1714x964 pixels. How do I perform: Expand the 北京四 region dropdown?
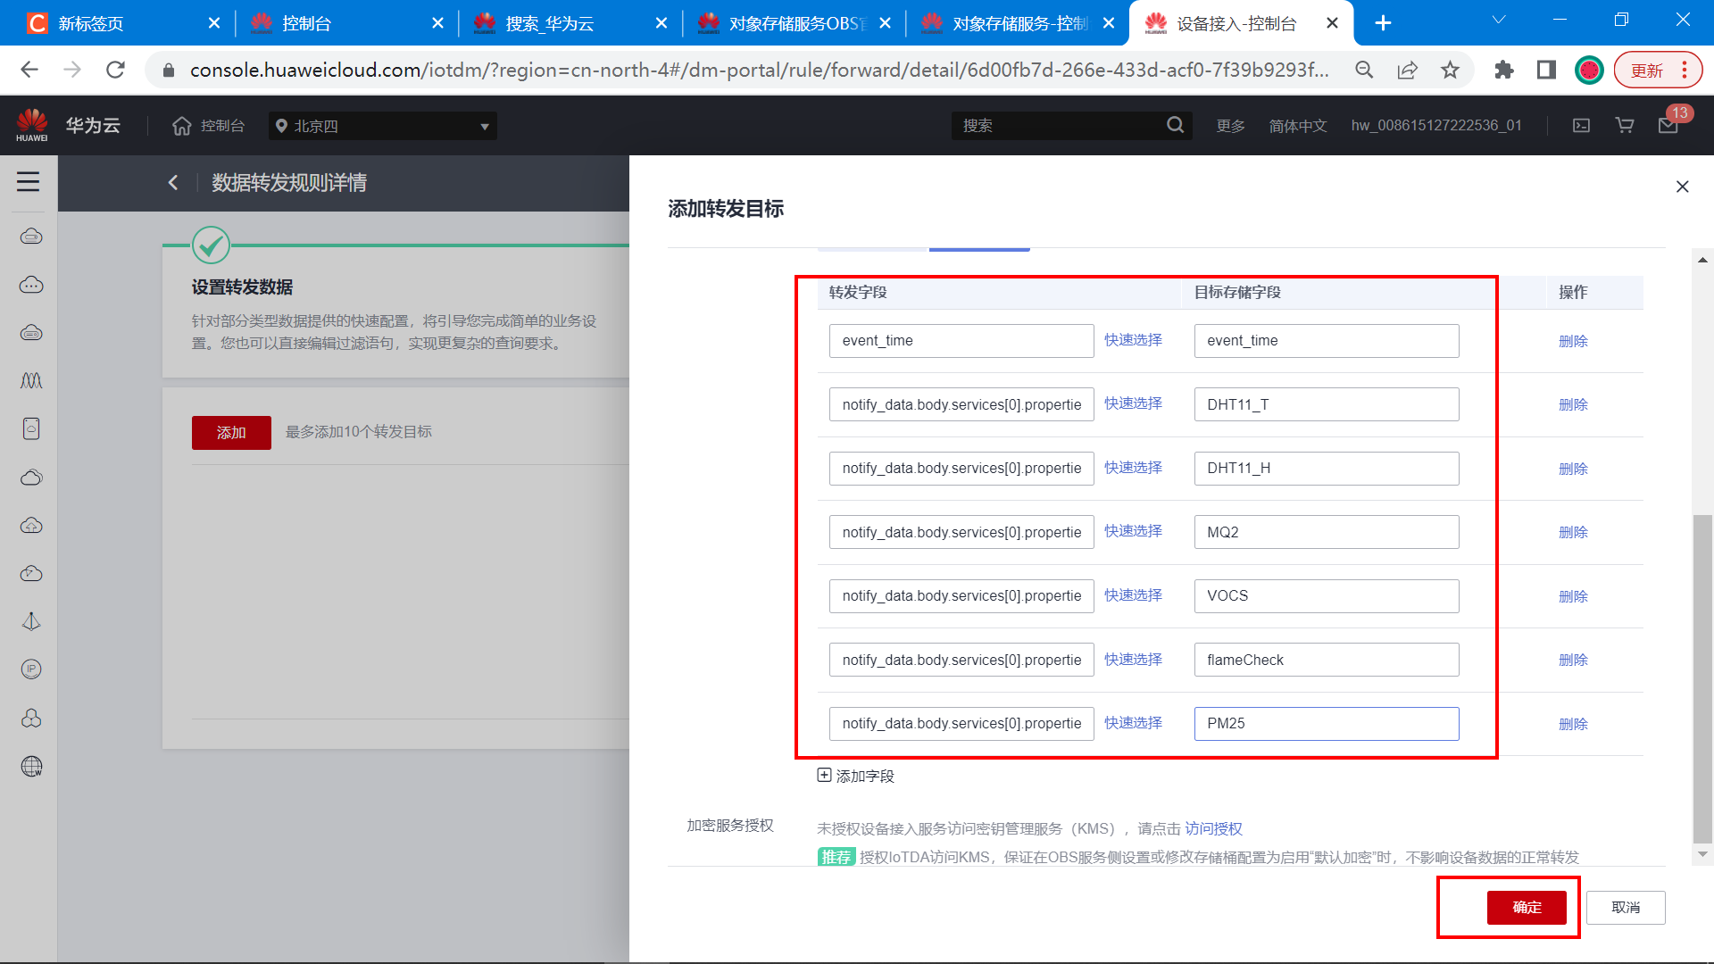pyautogui.click(x=382, y=126)
